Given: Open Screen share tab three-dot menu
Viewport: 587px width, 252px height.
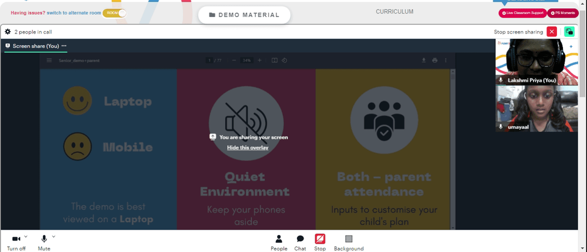Looking at the screenshot, I should point(64,46).
